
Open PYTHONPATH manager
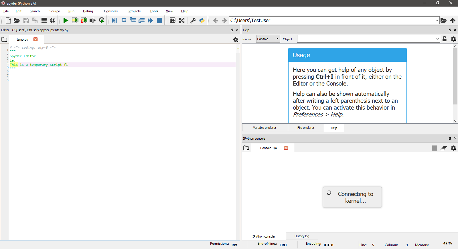pos(202,20)
